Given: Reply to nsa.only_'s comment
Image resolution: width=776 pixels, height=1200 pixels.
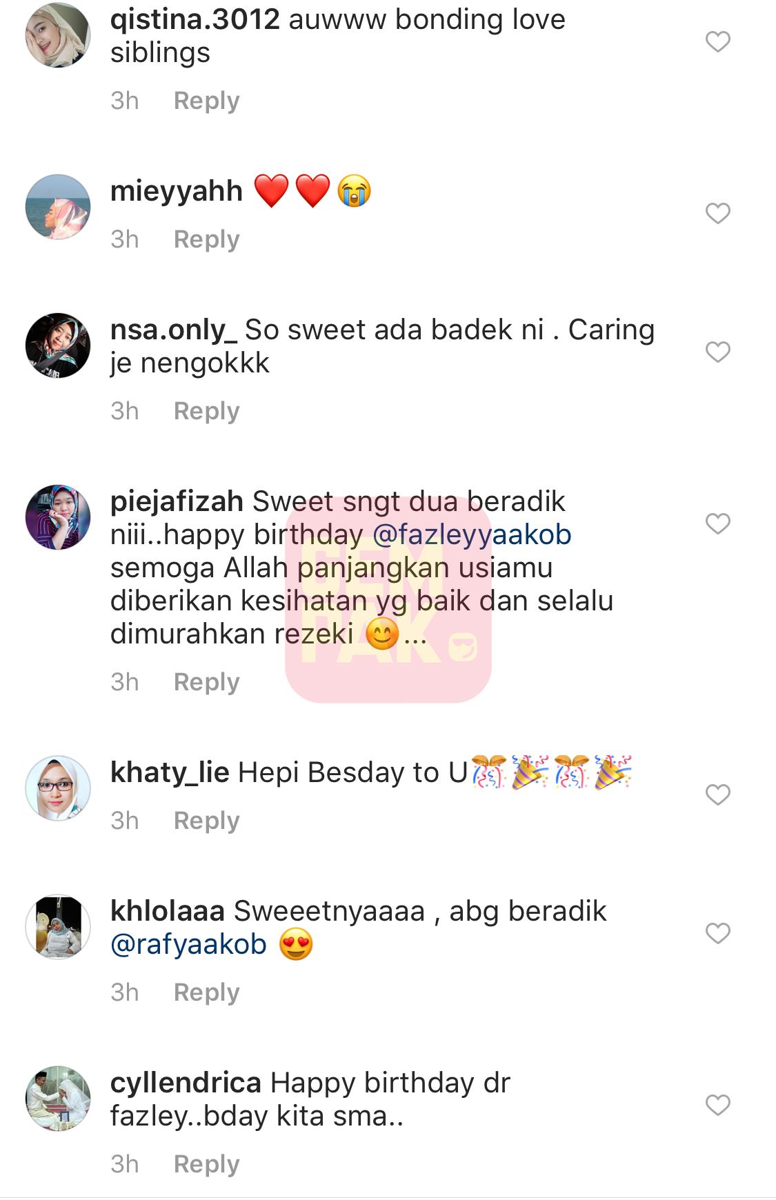Looking at the screenshot, I should (x=206, y=411).
